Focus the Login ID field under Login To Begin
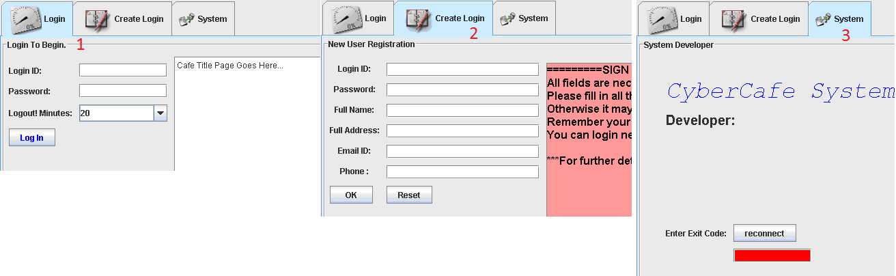Screen dimensions: 896x276 pos(123,70)
